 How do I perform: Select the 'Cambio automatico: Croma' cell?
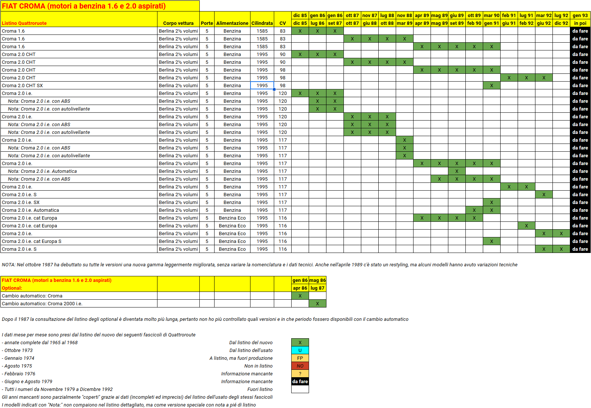tap(79, 296)
